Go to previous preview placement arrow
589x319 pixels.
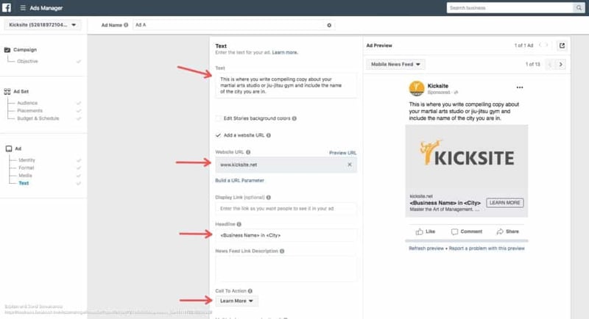(549, 65)
